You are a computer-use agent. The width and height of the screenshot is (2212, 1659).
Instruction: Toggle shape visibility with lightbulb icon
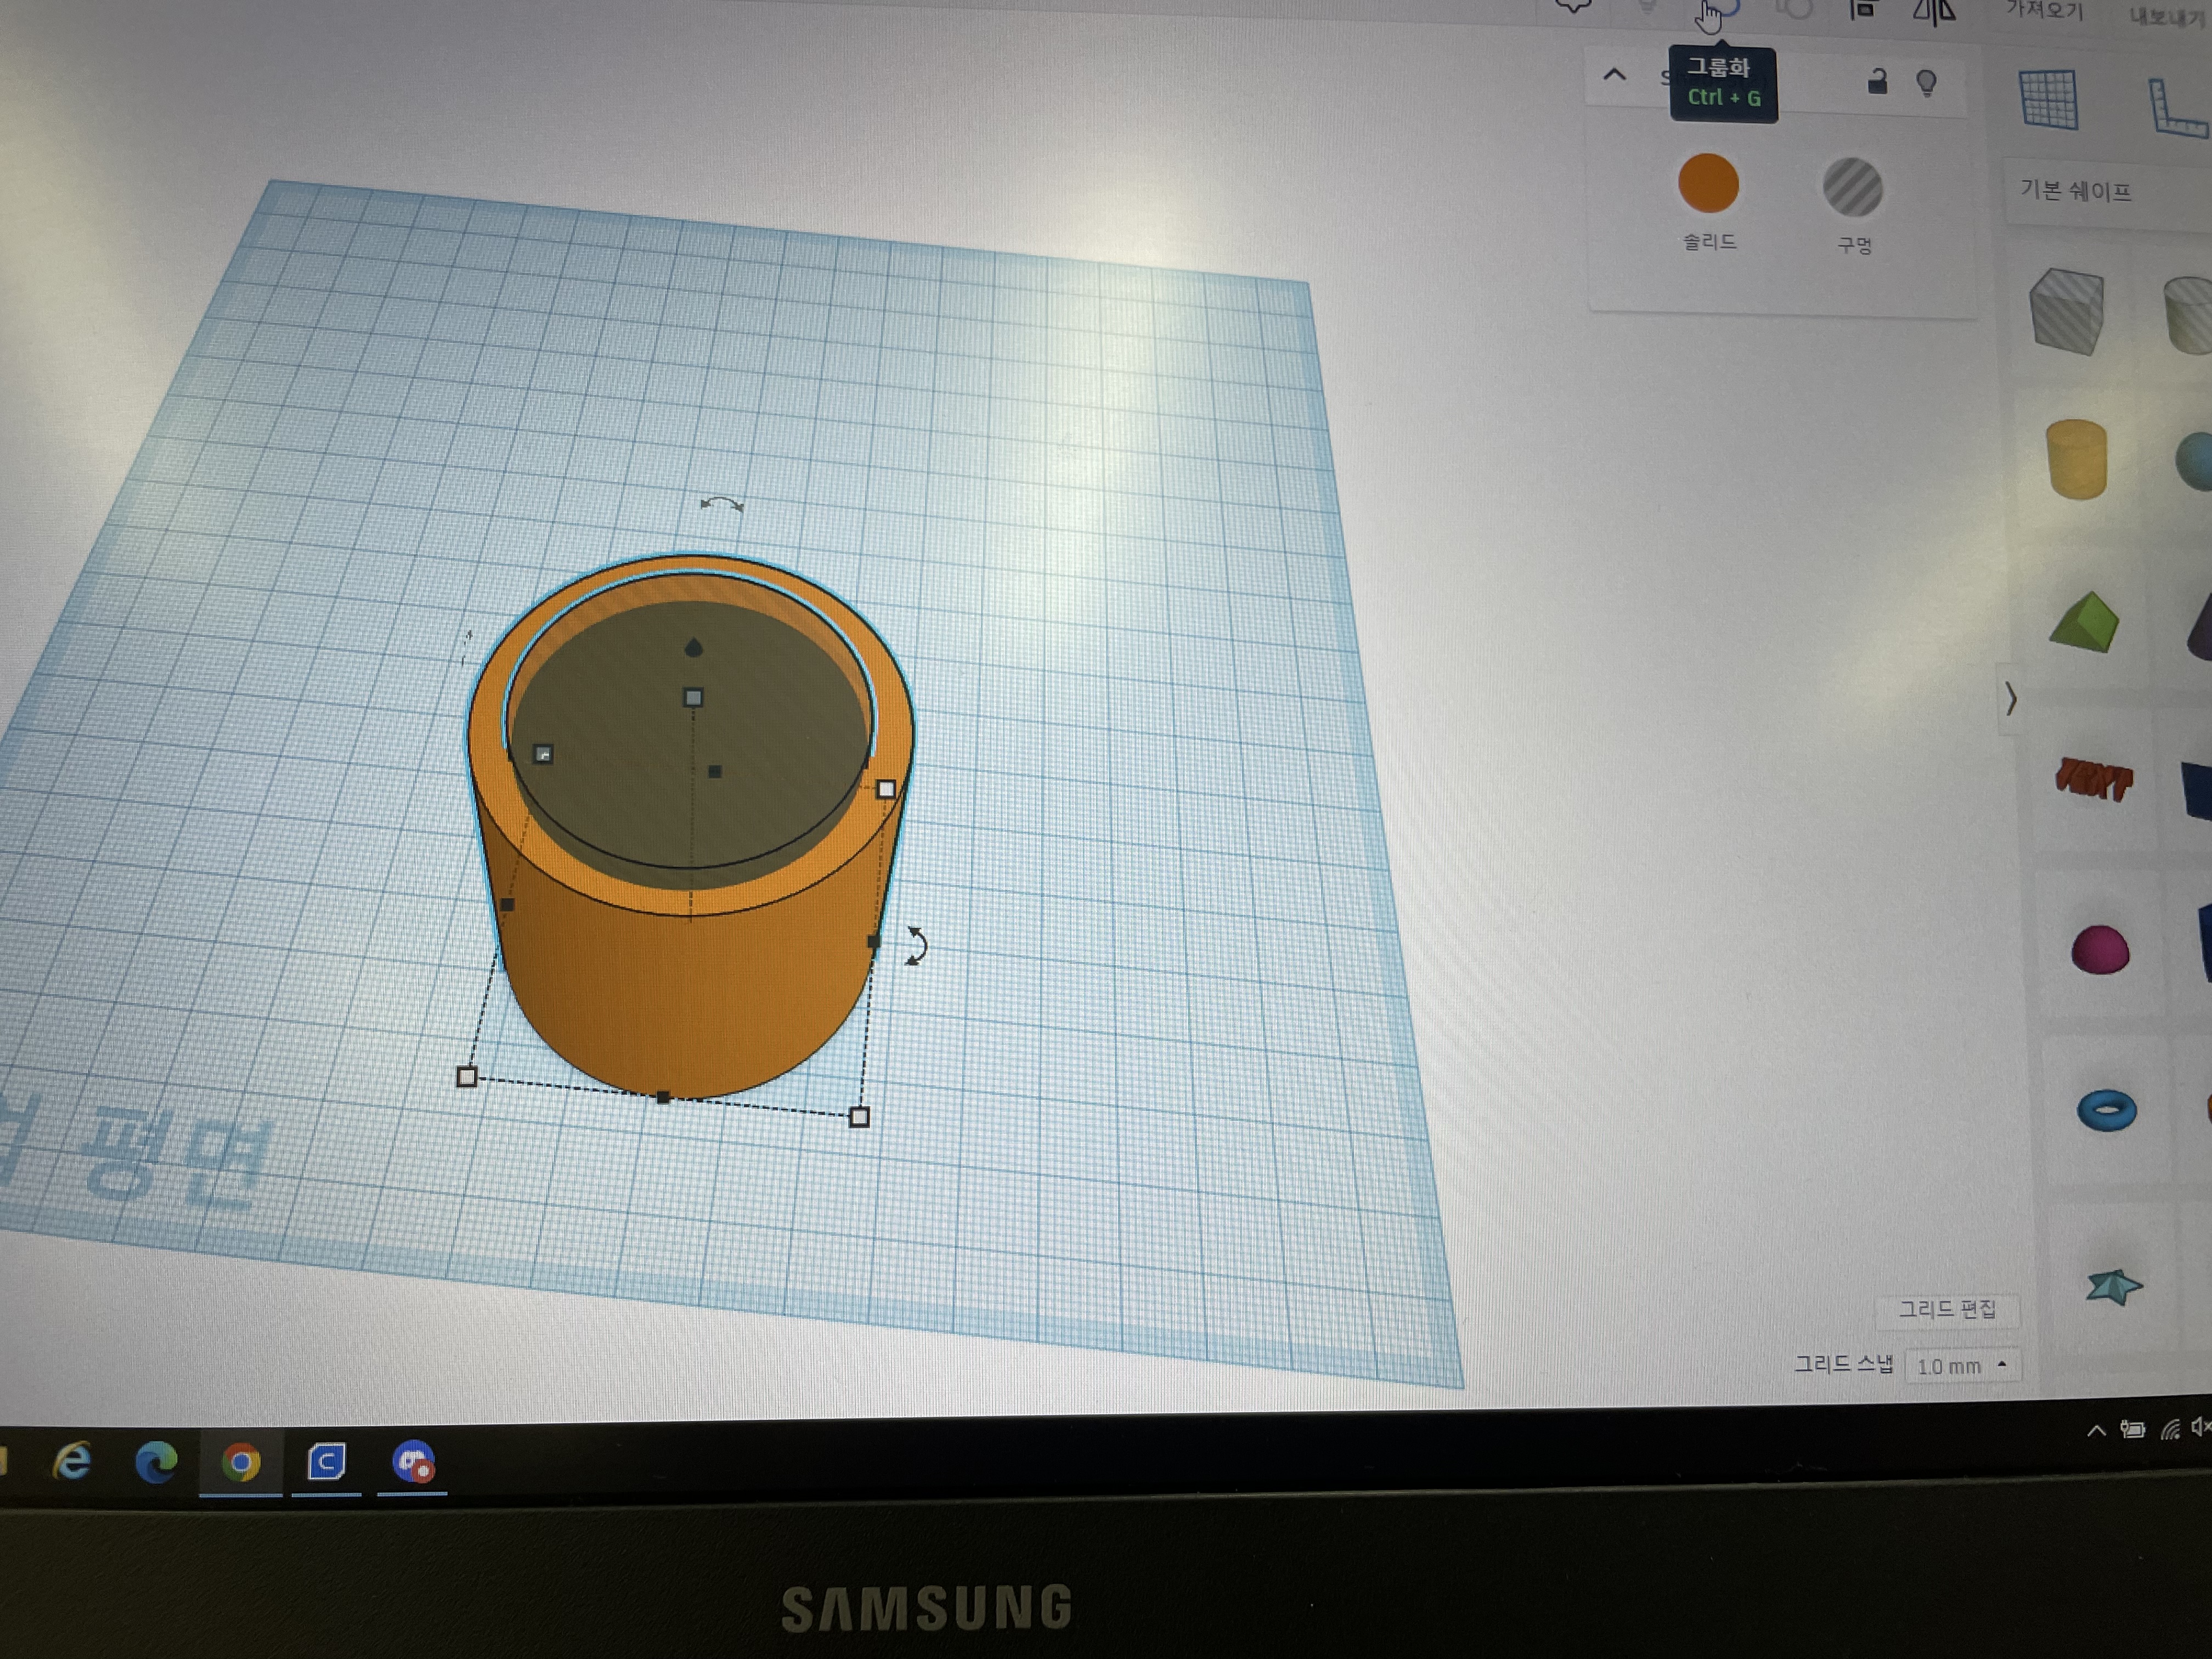1926,82
